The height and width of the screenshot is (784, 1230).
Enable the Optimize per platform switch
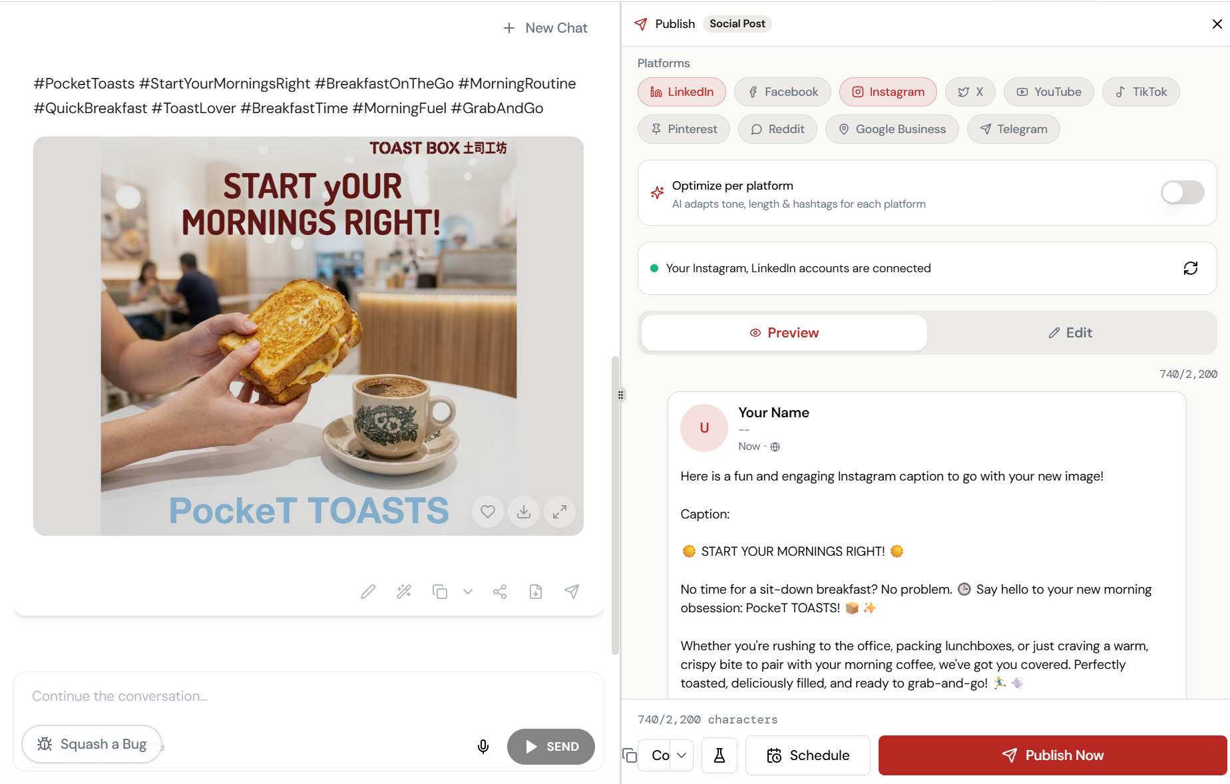tap(1182, 193)
